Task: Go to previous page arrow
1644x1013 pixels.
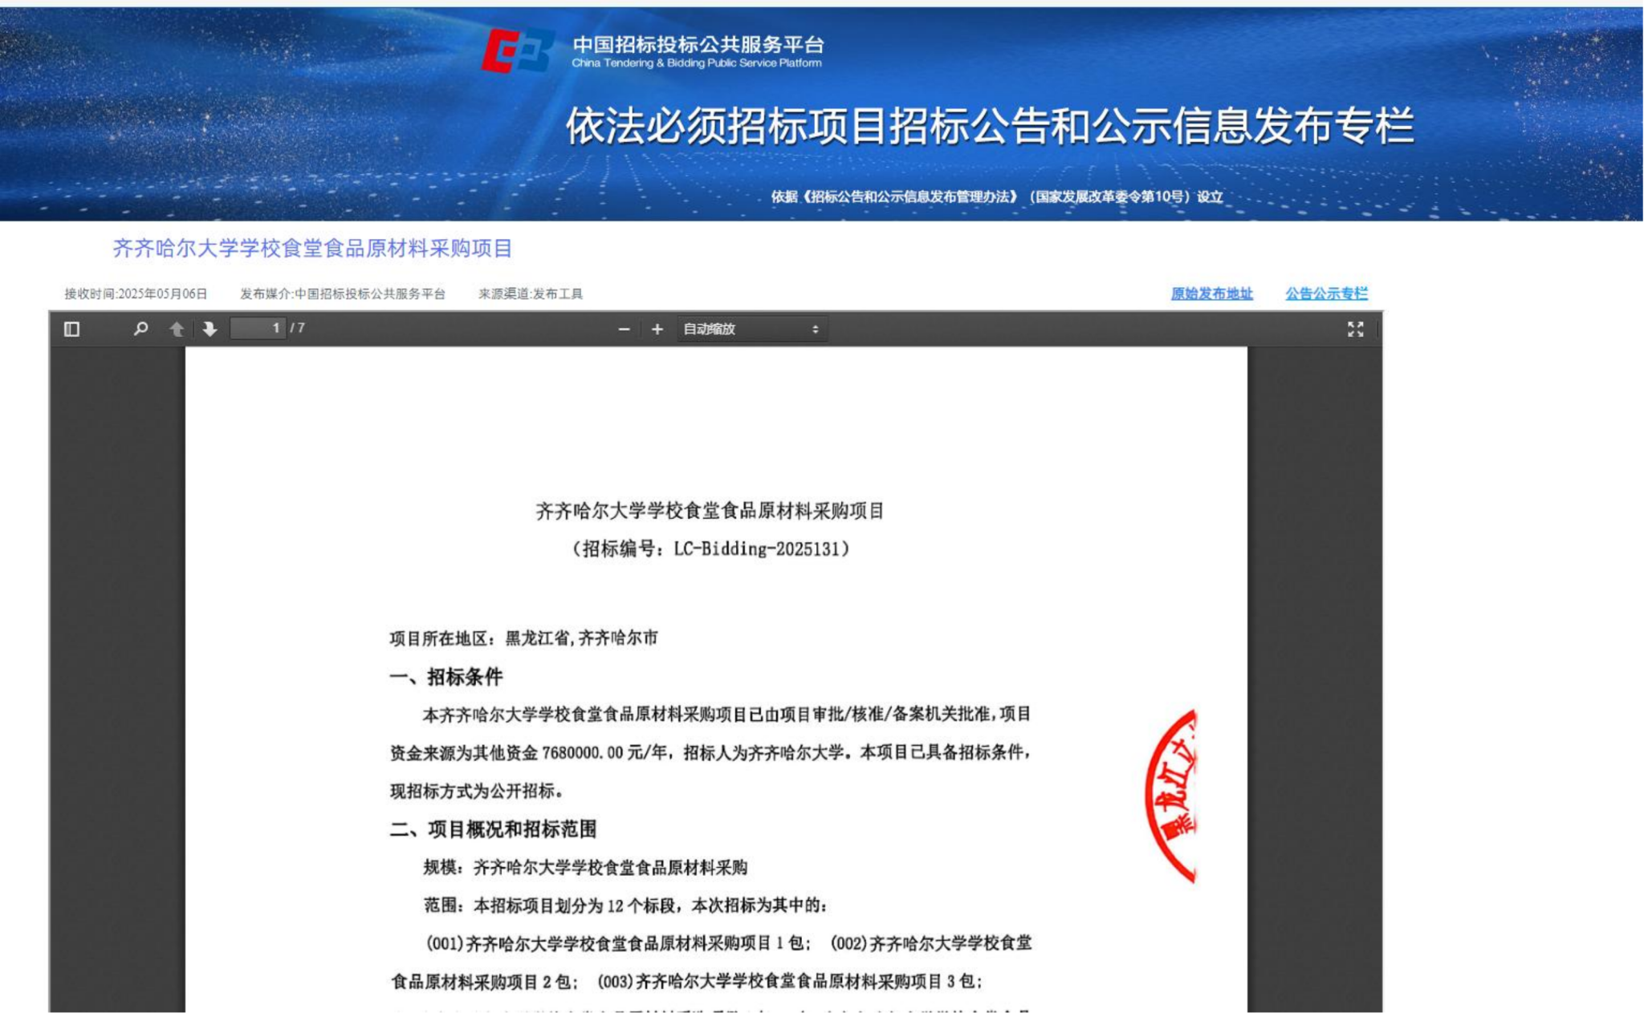Action: [x=177, y=329]
